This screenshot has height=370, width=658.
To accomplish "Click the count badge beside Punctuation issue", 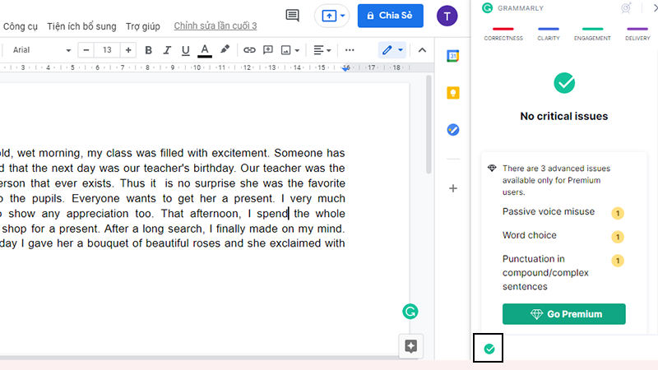I will [x=618, y=261].
